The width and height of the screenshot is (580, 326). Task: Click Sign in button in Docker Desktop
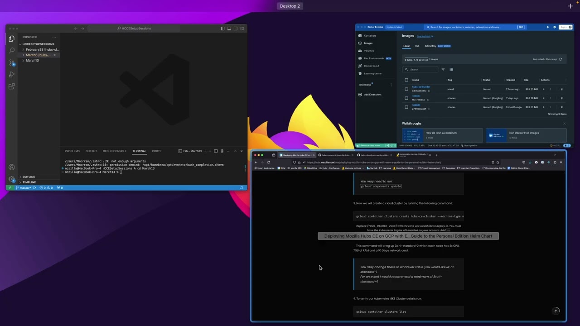(x=565, y=27)
